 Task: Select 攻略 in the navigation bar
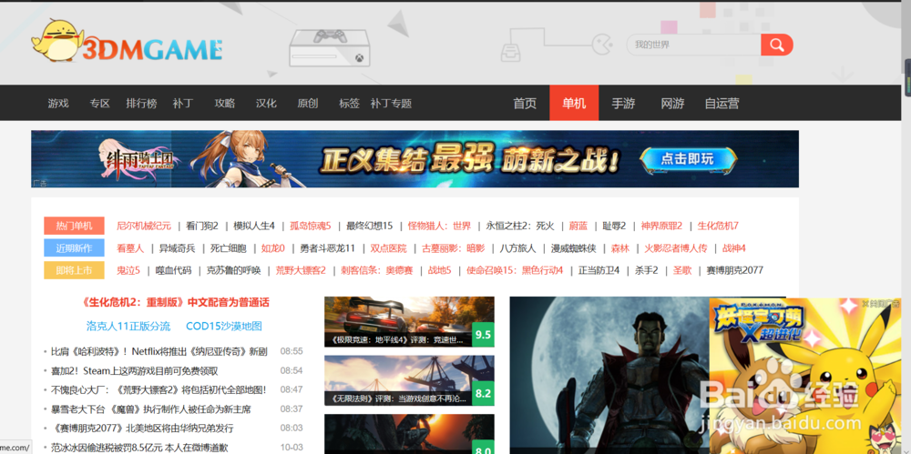pyautogui.click(x=225, y=104)
